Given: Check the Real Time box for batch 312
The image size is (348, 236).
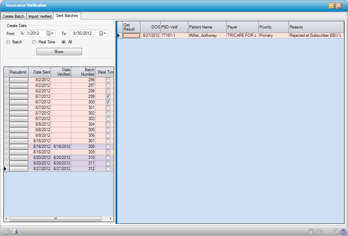Looking at the screenshot, I should [108, 169].
